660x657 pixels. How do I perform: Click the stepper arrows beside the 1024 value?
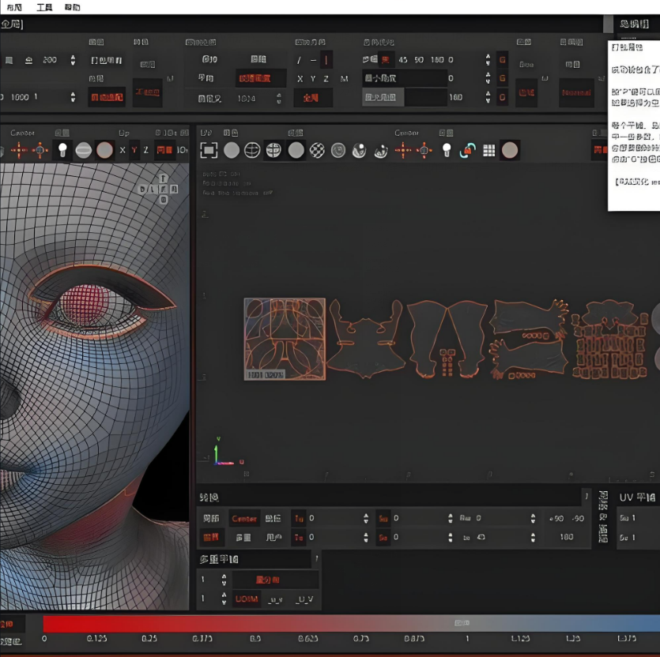[279, 99]
